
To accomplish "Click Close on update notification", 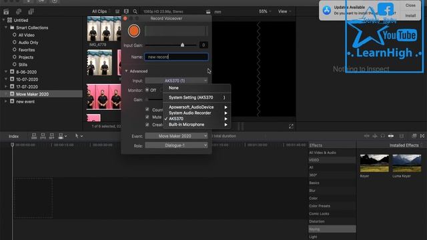I will pyautogui.click(x=410, y=5).
